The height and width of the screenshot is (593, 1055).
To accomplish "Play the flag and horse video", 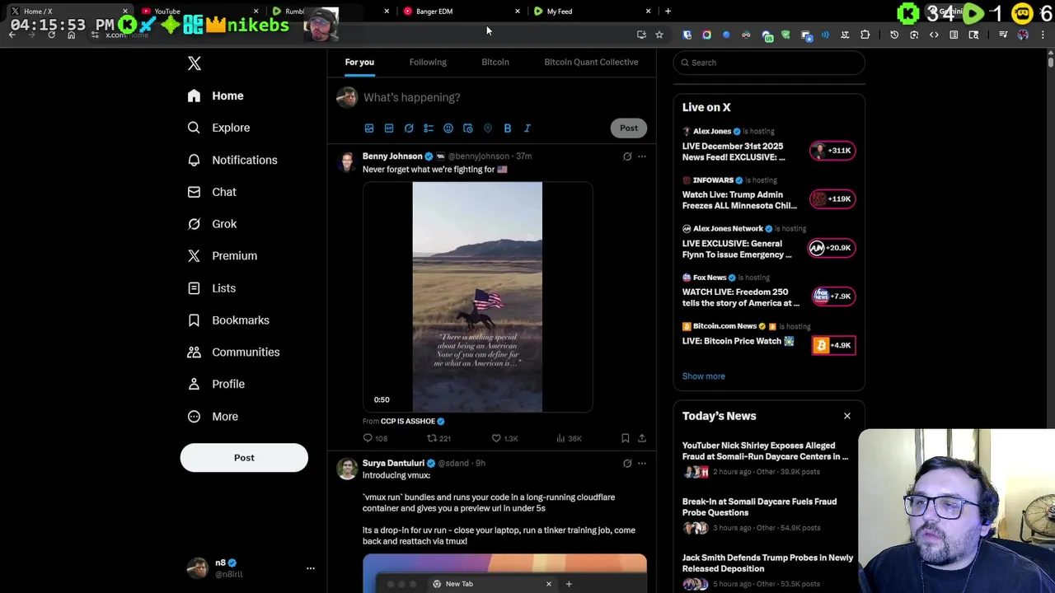I will [x=477, y=296].
